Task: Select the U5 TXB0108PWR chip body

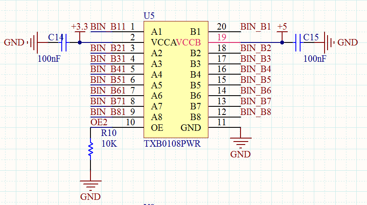Action: click(x=176, y=80)
